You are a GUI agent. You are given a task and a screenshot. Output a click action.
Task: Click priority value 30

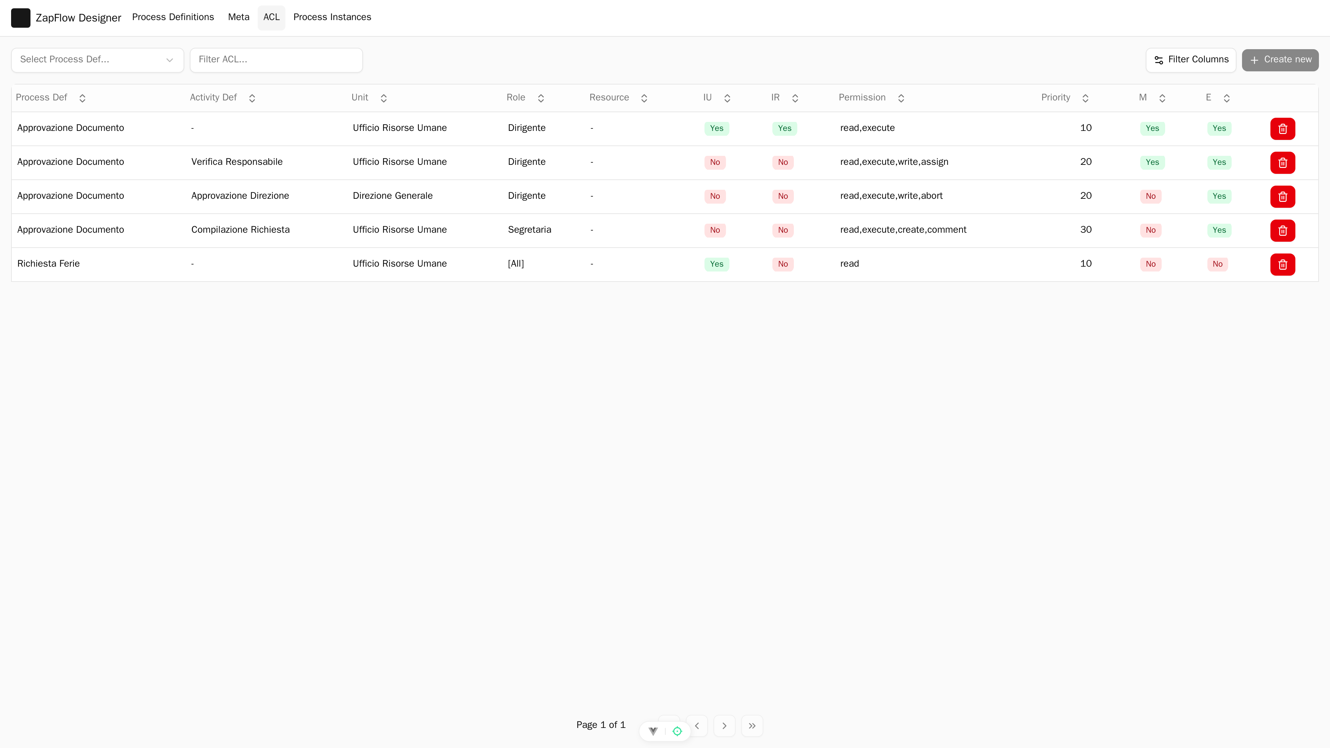1086,230
